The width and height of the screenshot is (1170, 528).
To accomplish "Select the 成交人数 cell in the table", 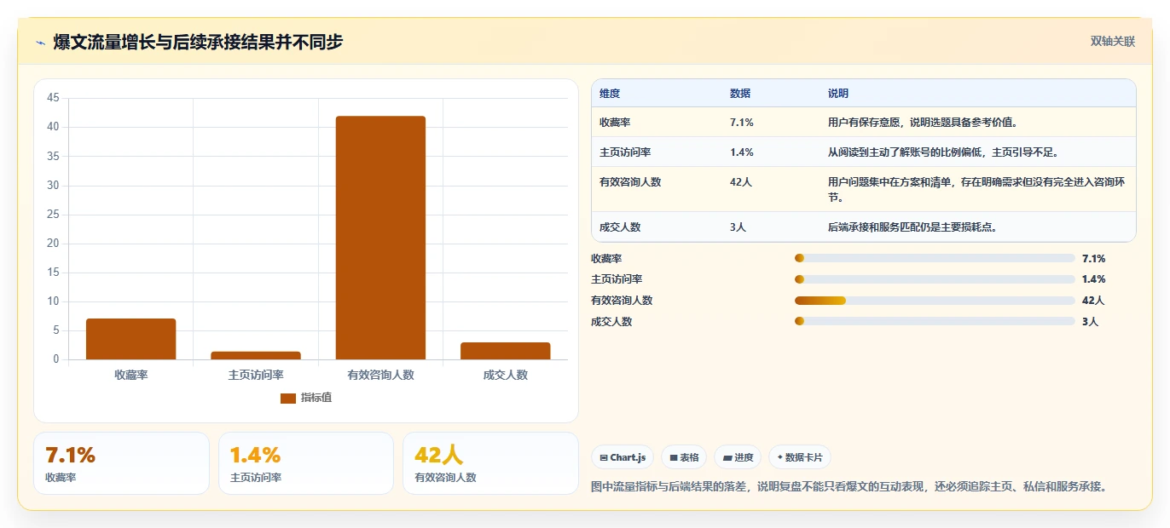I will 620,227.
